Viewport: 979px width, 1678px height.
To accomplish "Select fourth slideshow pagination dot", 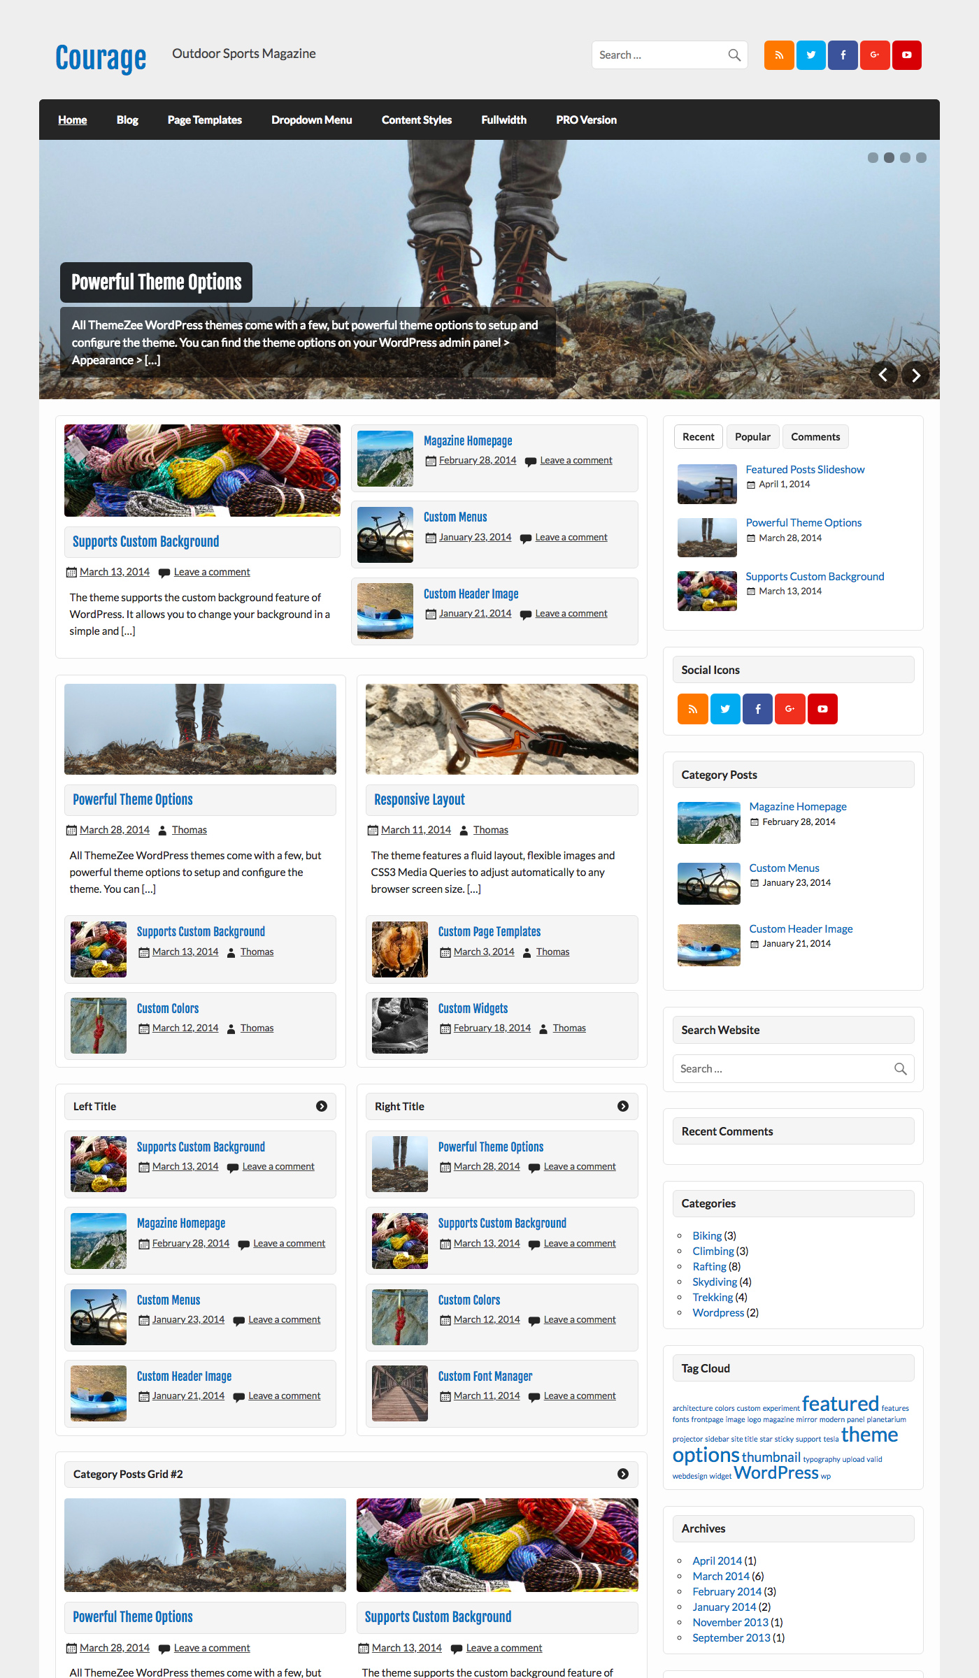I will click(x=921, y=158).
